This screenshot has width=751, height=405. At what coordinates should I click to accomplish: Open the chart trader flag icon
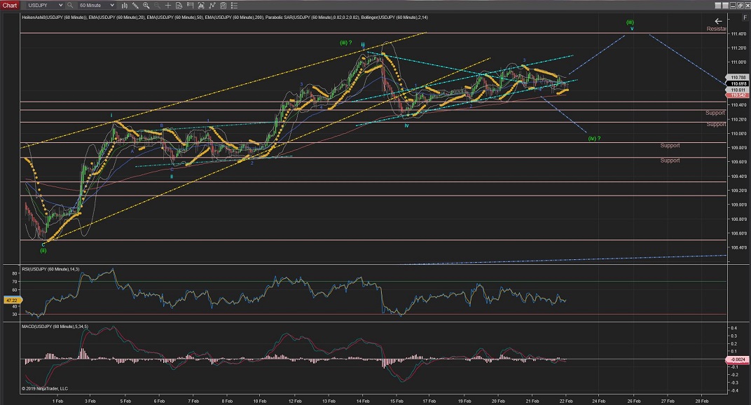tap(188, 5)
